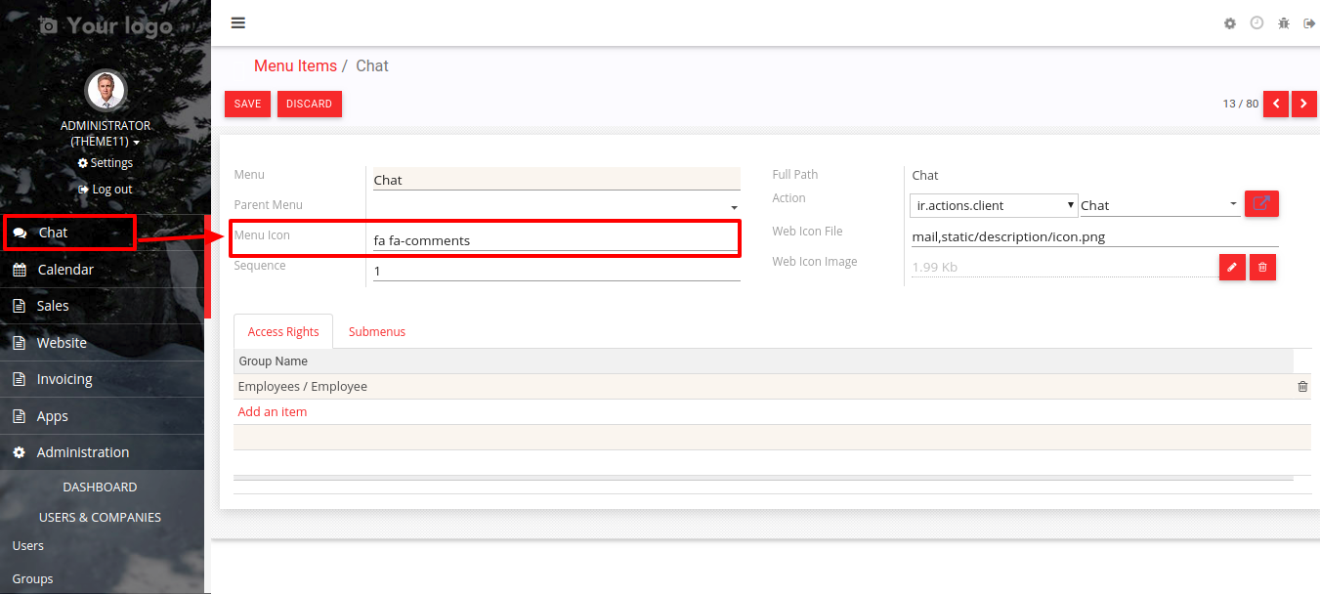Viewport: 1320px width, 594px height.
Task: Switch to the Submenus tab
Action: click(377, 332)
